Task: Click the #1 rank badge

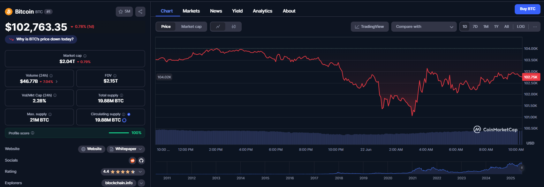Action: point(48,11)
